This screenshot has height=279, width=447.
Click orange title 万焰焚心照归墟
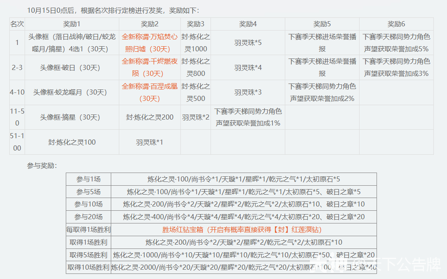[x=149, y=42]
